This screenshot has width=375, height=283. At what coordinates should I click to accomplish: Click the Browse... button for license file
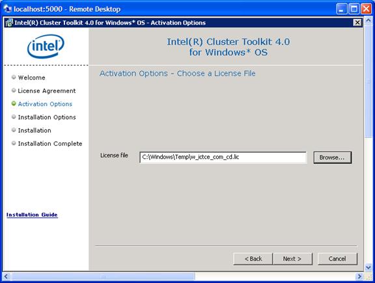[x=333, y=157]
